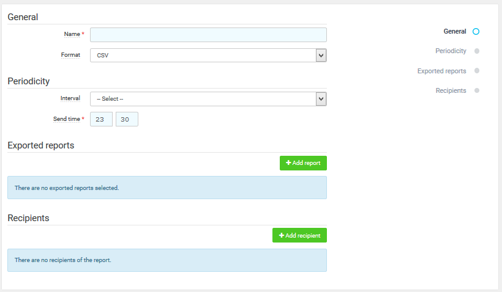The height and width of the screenshot is (292, 502).
Task: Open the Format dropdown arrow
Action: [321, 56]
